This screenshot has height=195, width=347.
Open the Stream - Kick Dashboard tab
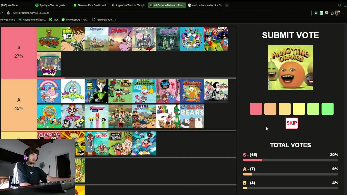(90, 5)
